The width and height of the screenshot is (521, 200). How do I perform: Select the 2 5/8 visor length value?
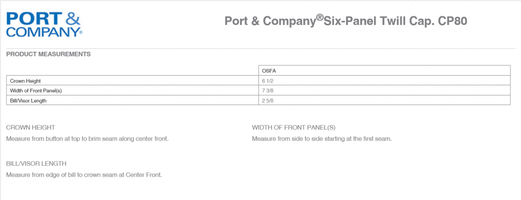(268, 101)
